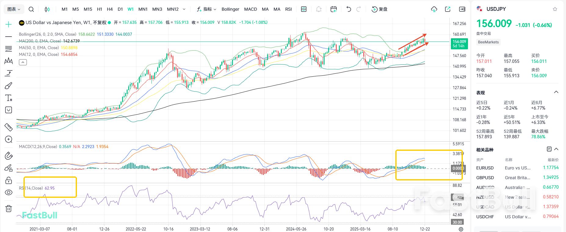
Task: Enable the magnet snap tool
Action: coord(9,156)
